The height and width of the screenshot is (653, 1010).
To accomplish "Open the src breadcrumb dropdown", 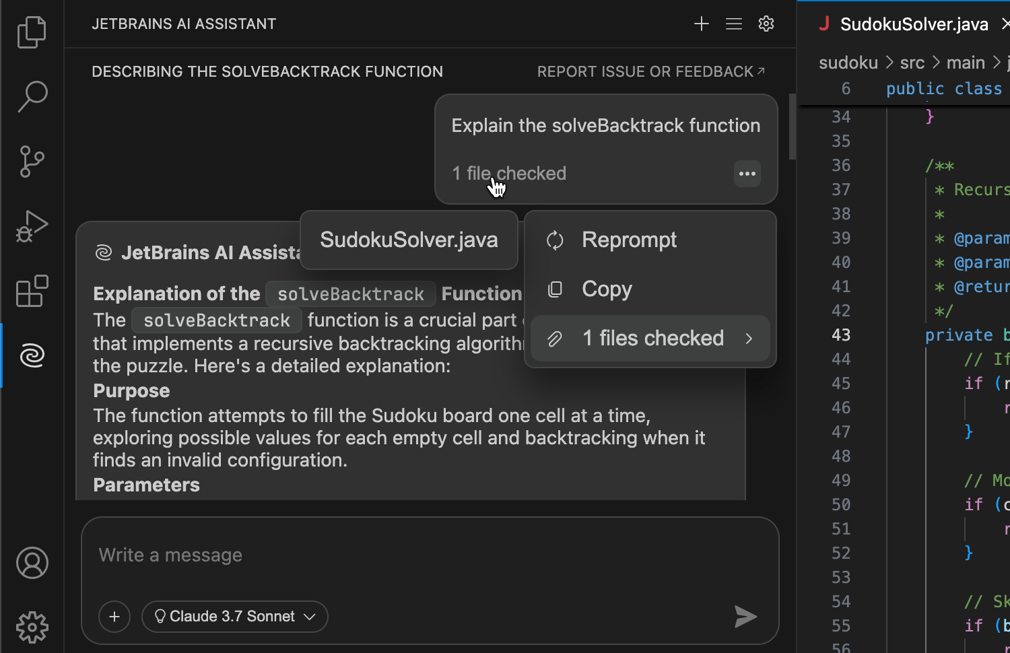I will 912,62.
